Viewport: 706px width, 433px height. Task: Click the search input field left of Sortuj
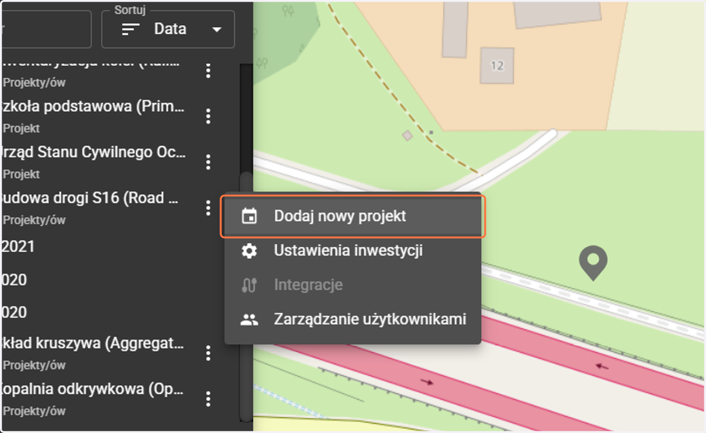click(46, 29)
